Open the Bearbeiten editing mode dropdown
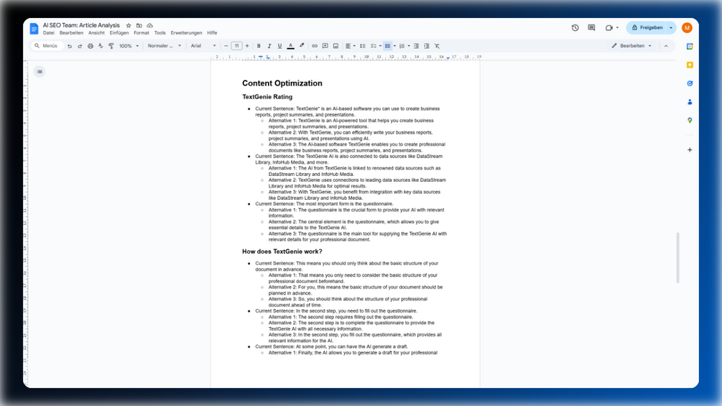The image size is (722, 406). tap(631, 46)
